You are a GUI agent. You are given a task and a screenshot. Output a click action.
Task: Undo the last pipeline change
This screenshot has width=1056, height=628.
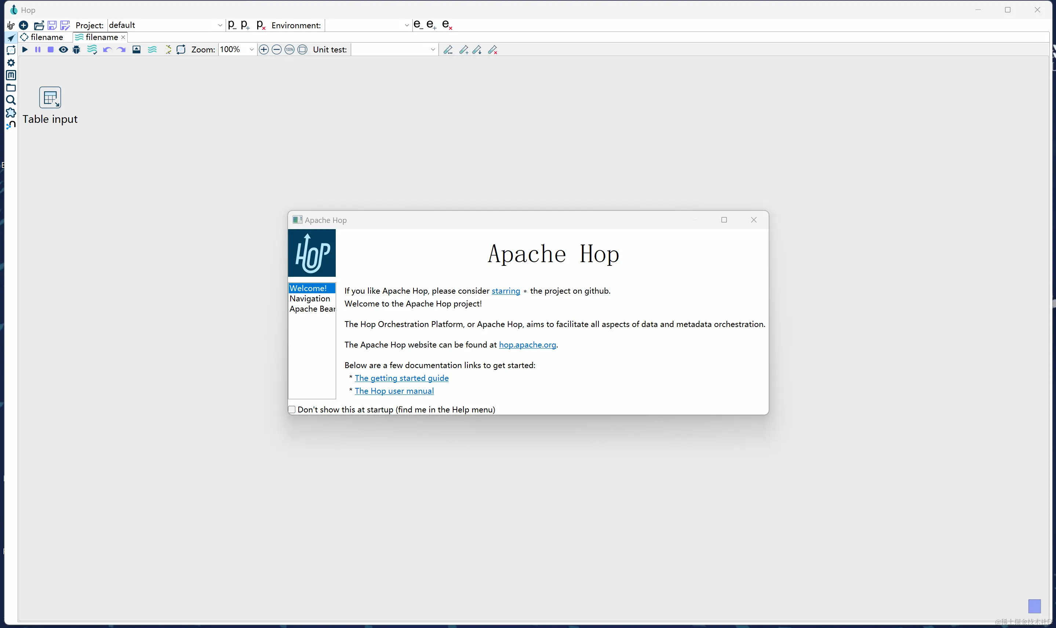click(x=107, y=49)
